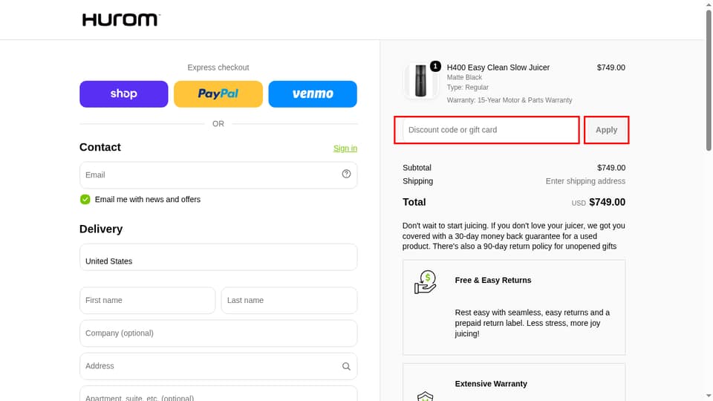Screen dimensions: 713x401
Task: Focus the Address field
Action: [218, 366]
